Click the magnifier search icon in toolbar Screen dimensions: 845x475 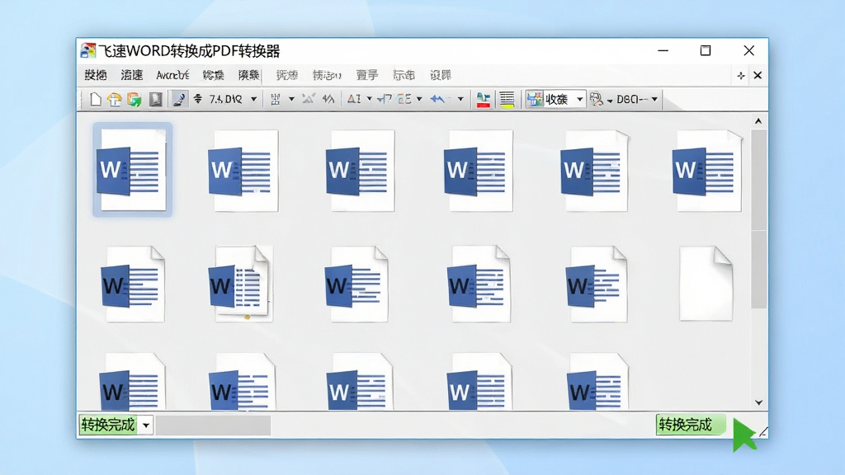[x=596, y=99]
